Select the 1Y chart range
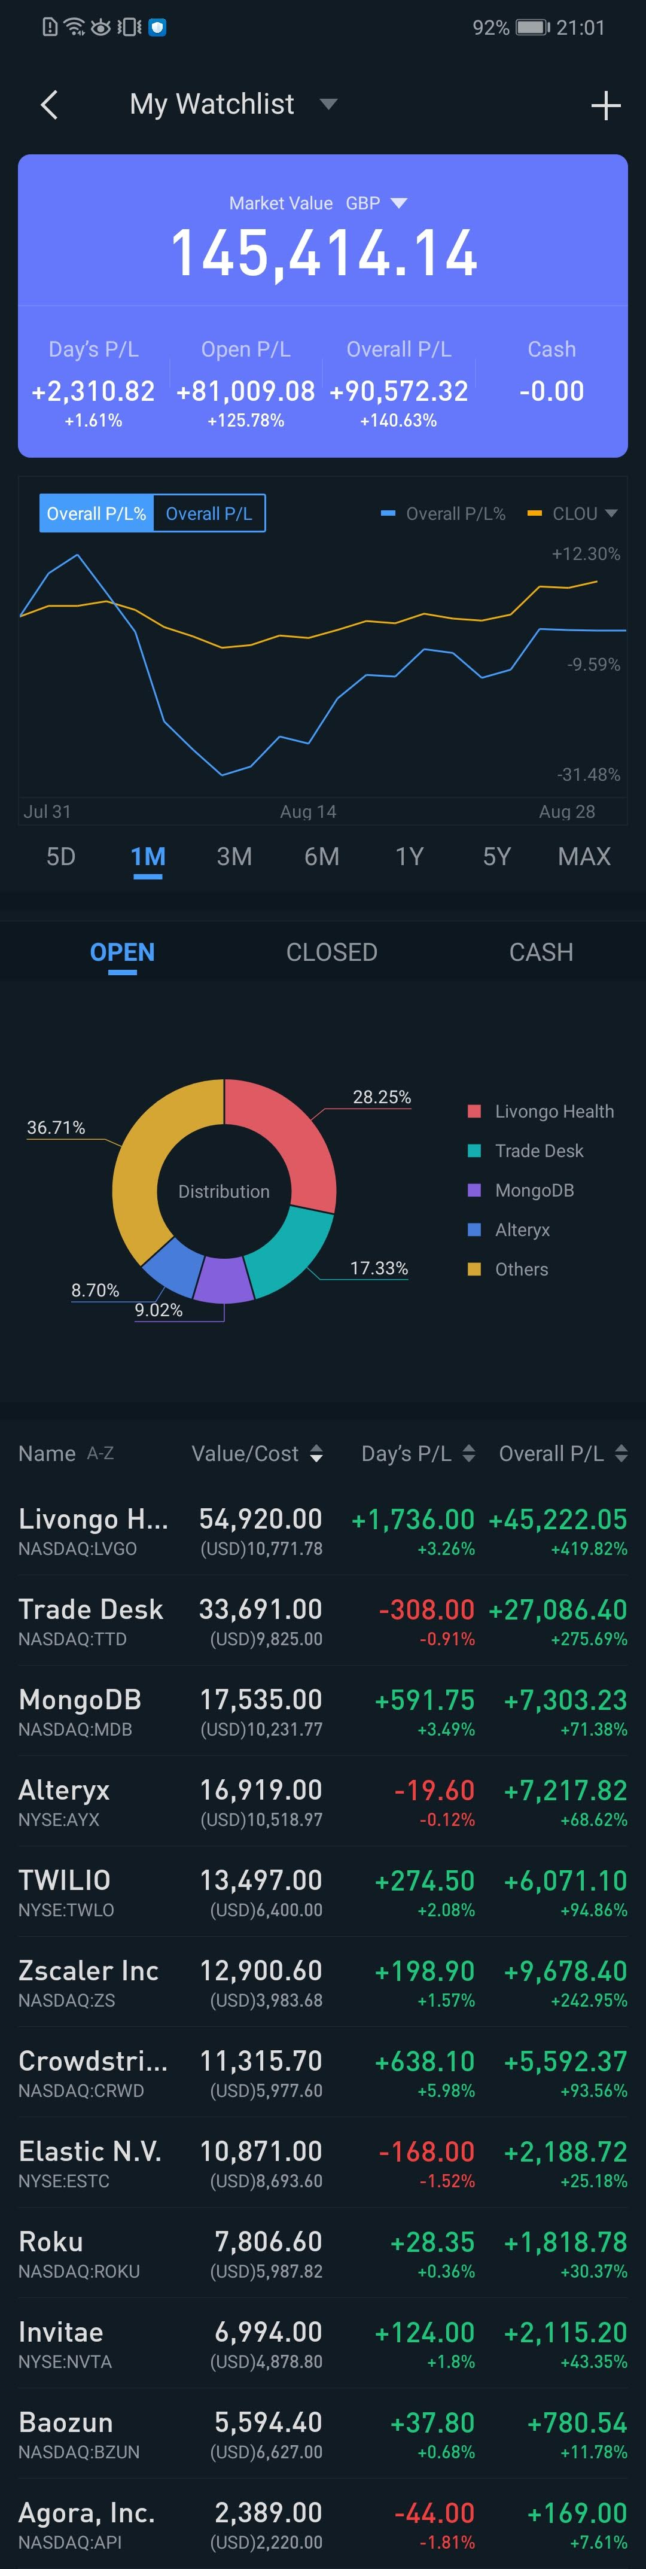The image size is (646, 2569). 410,857
